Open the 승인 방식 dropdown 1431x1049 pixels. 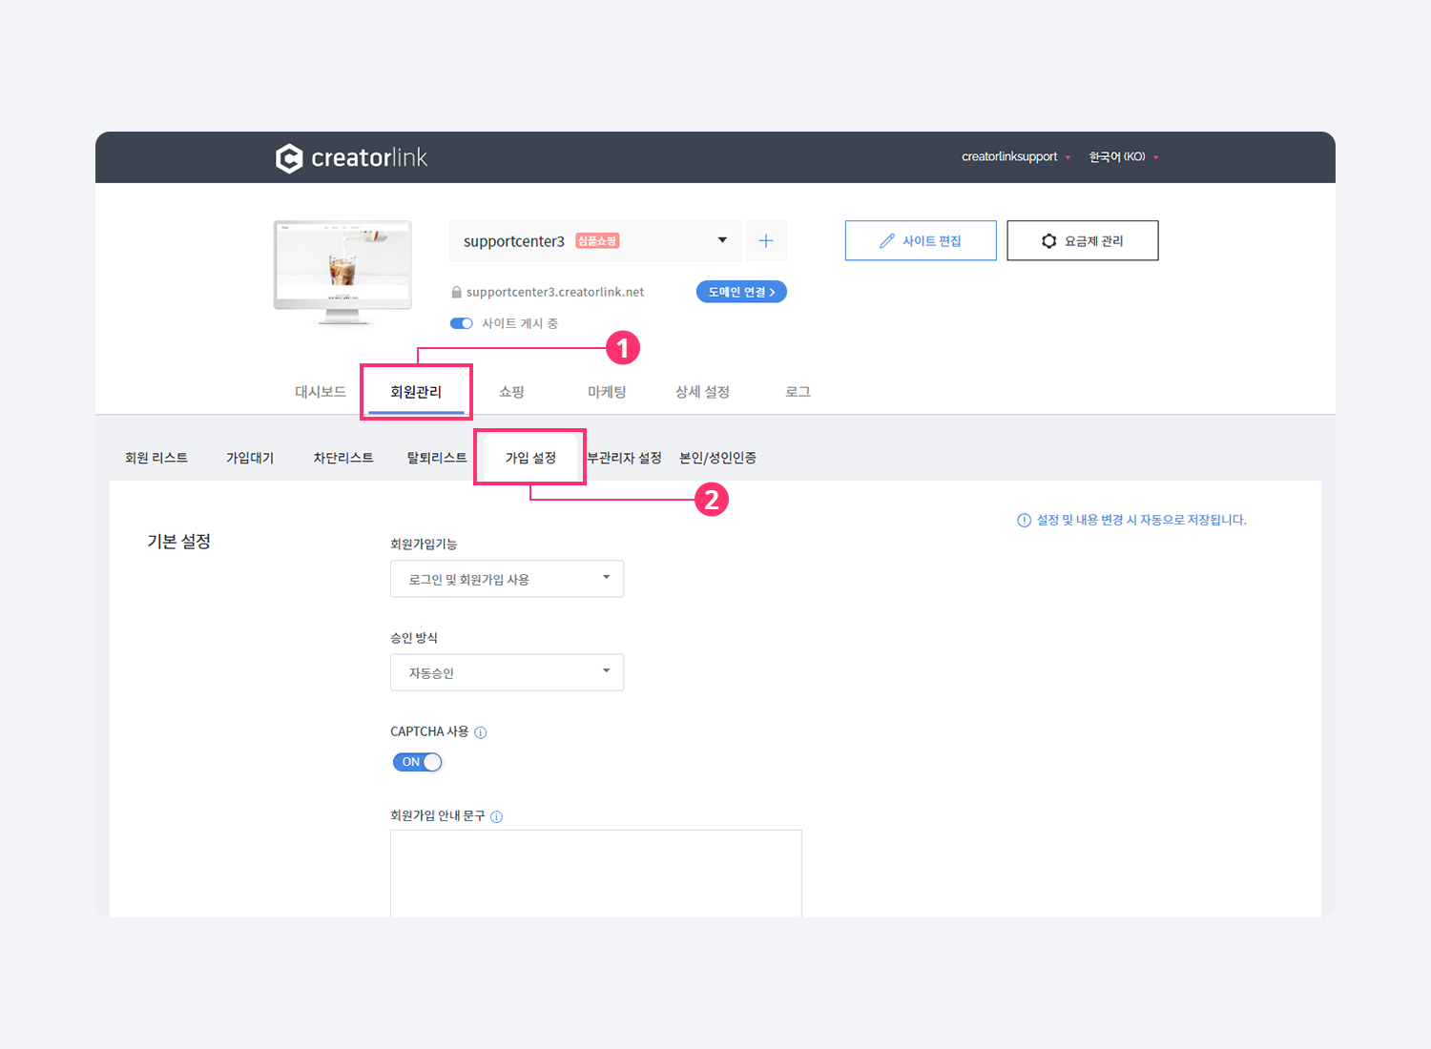[507, 672]
